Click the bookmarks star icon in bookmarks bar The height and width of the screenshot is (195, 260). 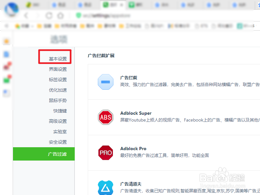click(17, 26)
